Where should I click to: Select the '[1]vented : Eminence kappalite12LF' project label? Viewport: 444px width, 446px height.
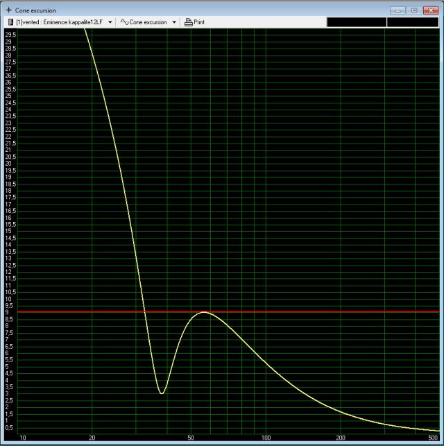coord(59,22)
